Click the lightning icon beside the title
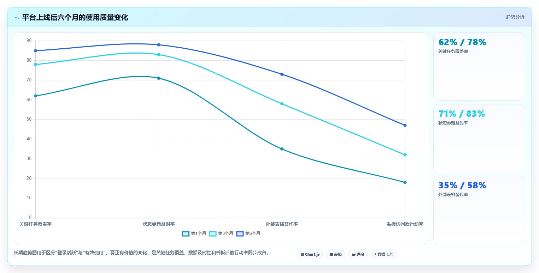Viewport: 539px width, 273px height. click(x=17, y=18)
